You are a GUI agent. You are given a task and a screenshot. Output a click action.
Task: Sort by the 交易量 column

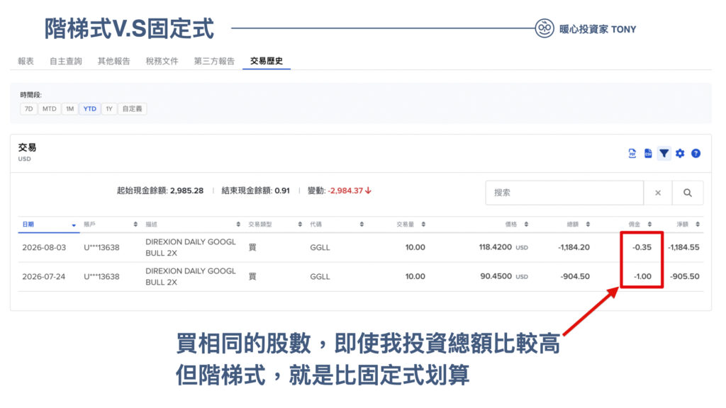click(411, 225)
